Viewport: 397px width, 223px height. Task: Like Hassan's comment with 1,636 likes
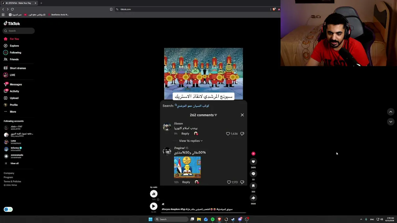[x=228, y=134]
